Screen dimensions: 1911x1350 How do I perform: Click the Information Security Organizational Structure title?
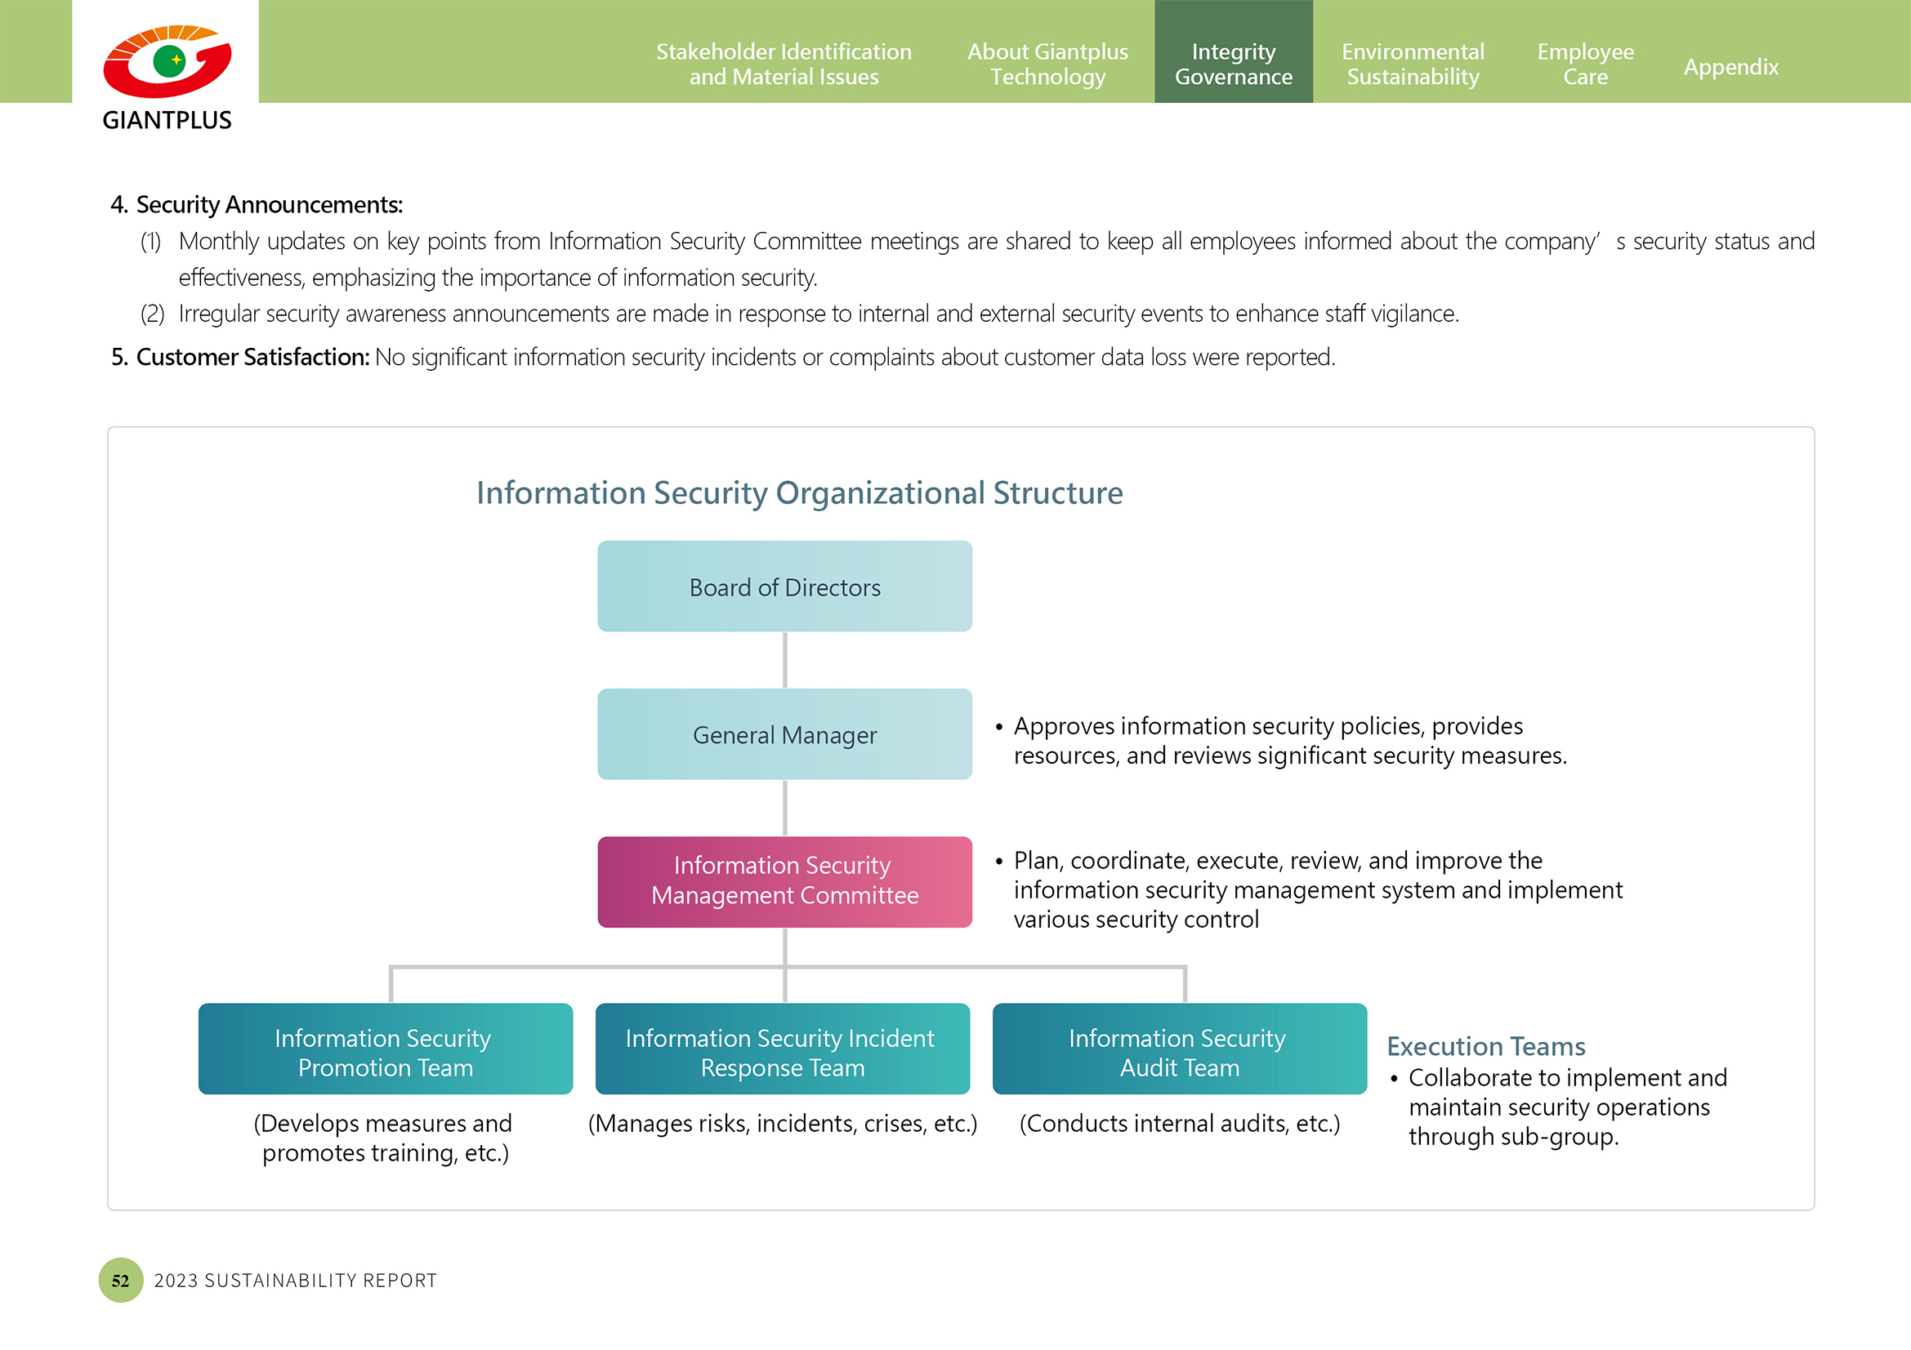click(799, 492)
